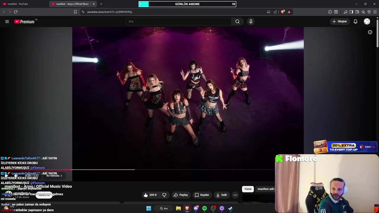Image resolution: width=379 pixels, height=213 pixels.
Task: Open Steam from the taskbar
Action: [230, 208]
